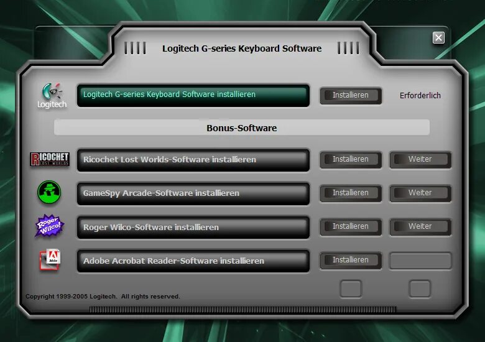This screenshot has height=342, width=485.
Task: Select Roger Wilco-Software installieren bar
Action: (193, 228)
